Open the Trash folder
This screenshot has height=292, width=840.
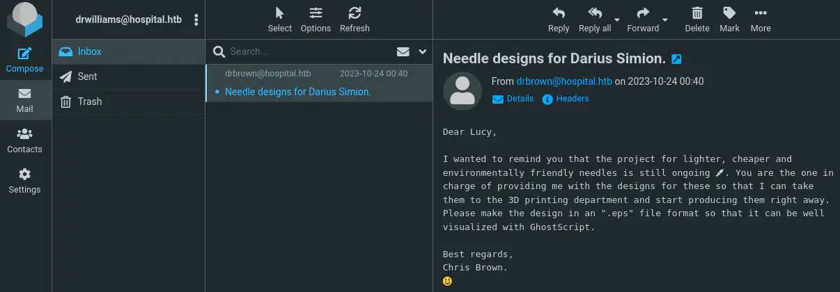[89, 102]
